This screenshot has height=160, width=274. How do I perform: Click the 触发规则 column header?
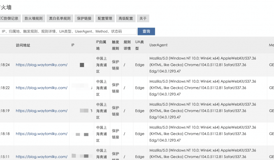(x=116, y=45)
